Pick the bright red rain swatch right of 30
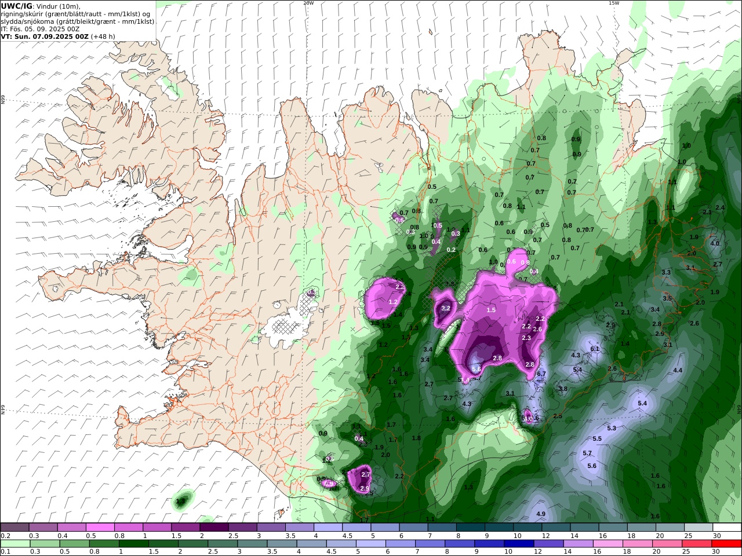 click(x=726, y=544)
